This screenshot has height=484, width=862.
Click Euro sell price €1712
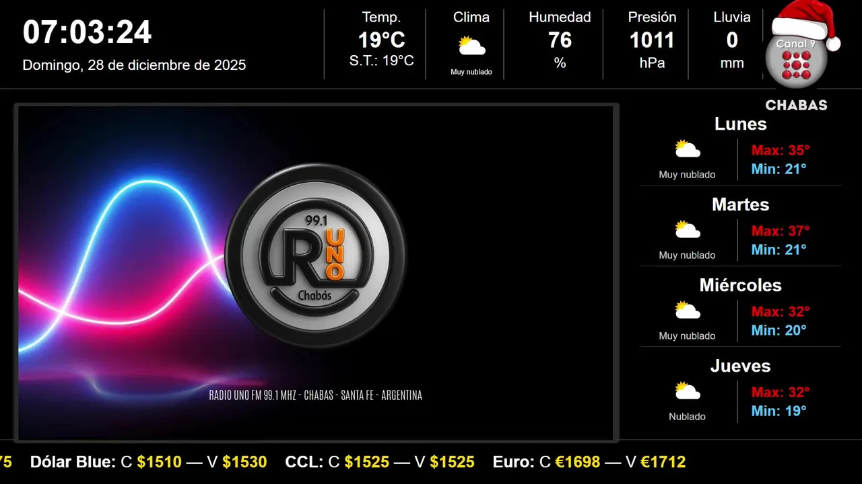point(663,462)
